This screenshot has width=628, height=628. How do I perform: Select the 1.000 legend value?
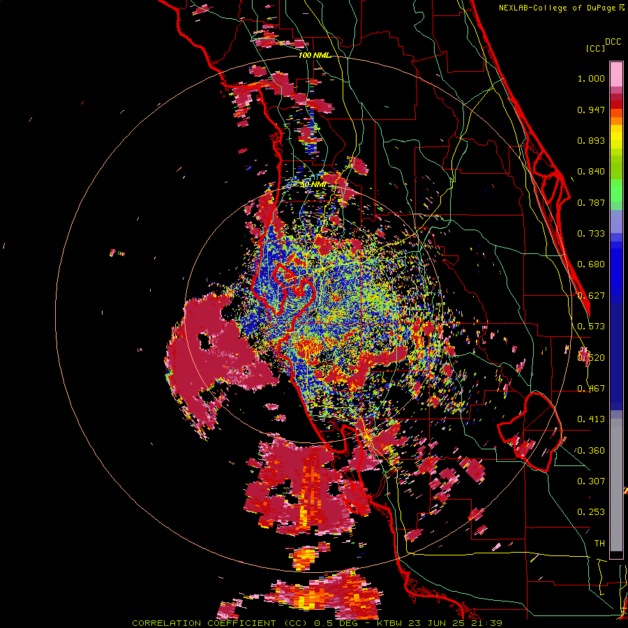pyautogui.click(x=591, y=78)
